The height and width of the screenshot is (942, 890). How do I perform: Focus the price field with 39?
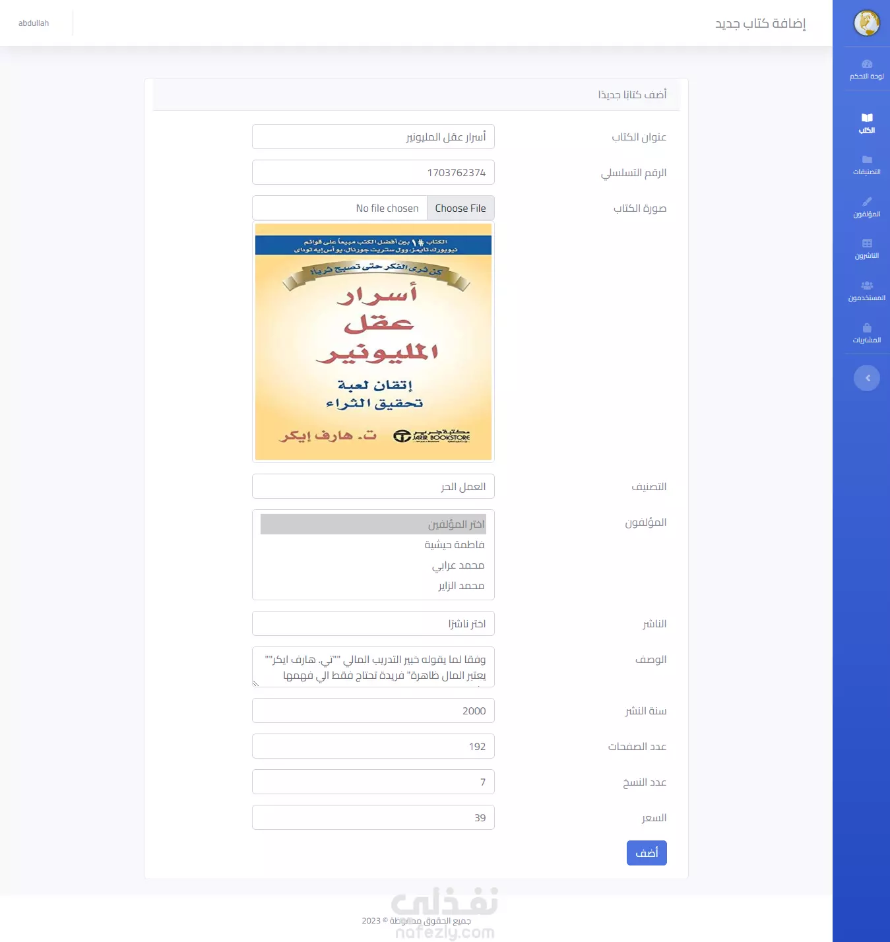click(373, 817)
